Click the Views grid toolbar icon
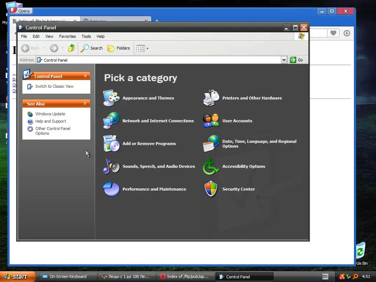 (141, 48)
